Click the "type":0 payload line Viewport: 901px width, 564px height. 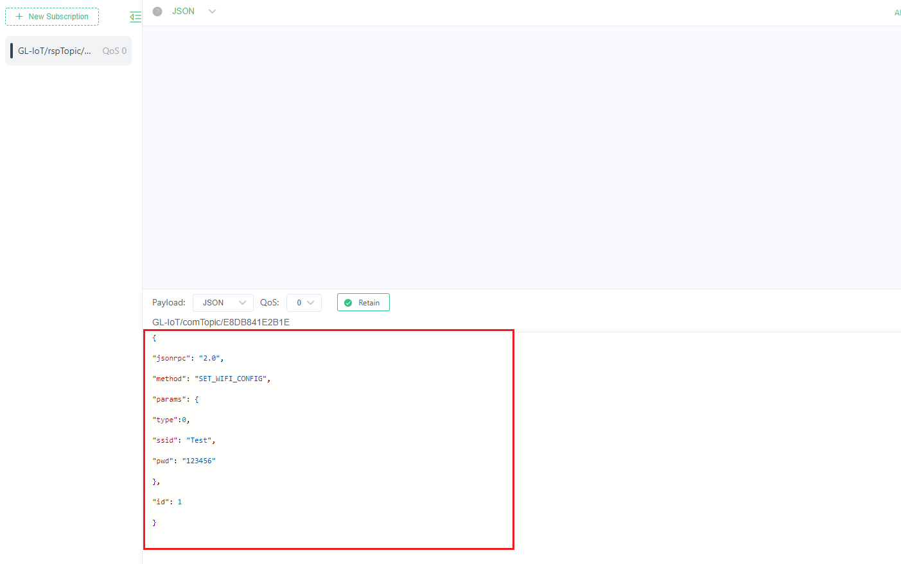pyautogui.click(x=171, y=420)
